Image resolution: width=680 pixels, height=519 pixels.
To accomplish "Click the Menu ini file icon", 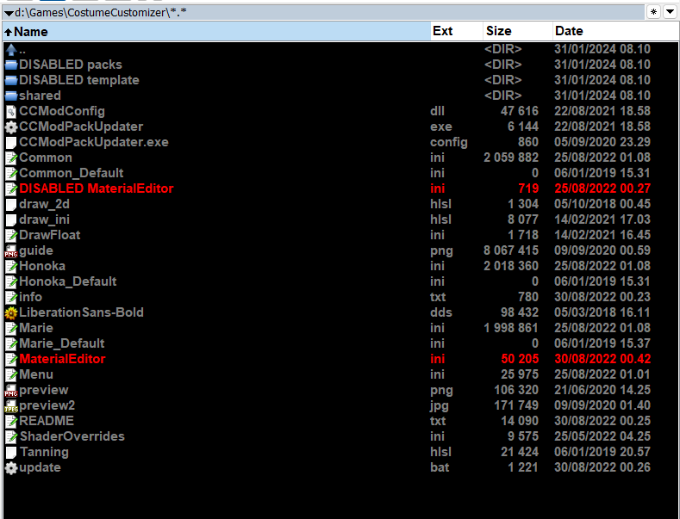I will (x=11, y=374).
